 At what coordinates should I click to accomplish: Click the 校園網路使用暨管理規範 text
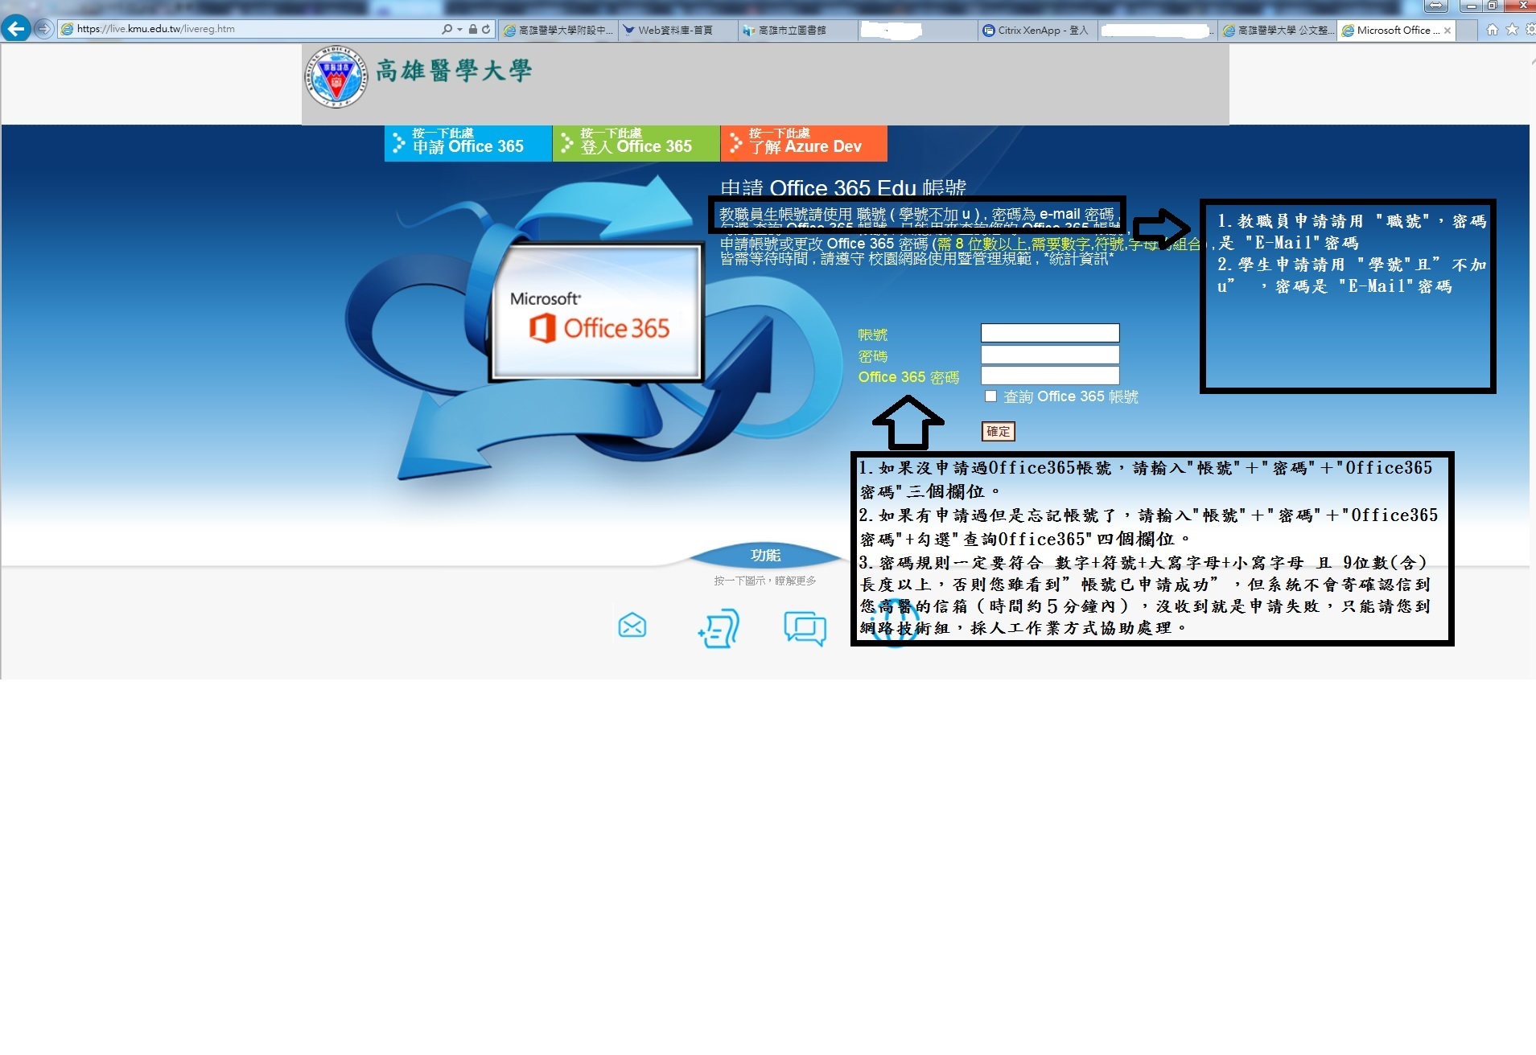[x=949, y=259]
